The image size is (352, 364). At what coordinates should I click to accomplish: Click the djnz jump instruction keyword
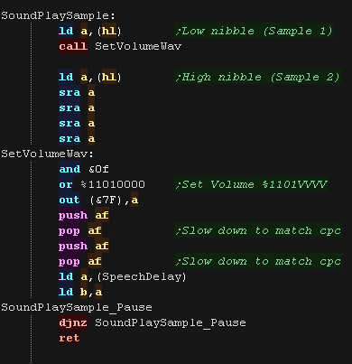tap(73, 322)
